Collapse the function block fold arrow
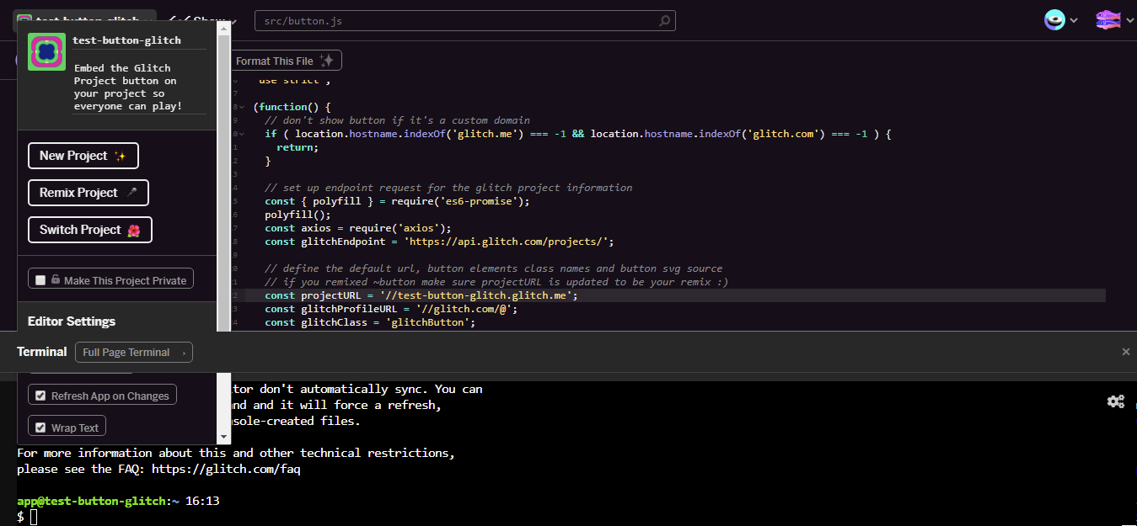The image size is (1137, 526). coord(242,107)
